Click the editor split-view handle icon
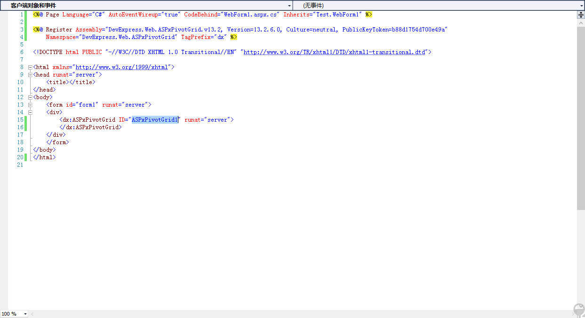 tap(581, 15)
